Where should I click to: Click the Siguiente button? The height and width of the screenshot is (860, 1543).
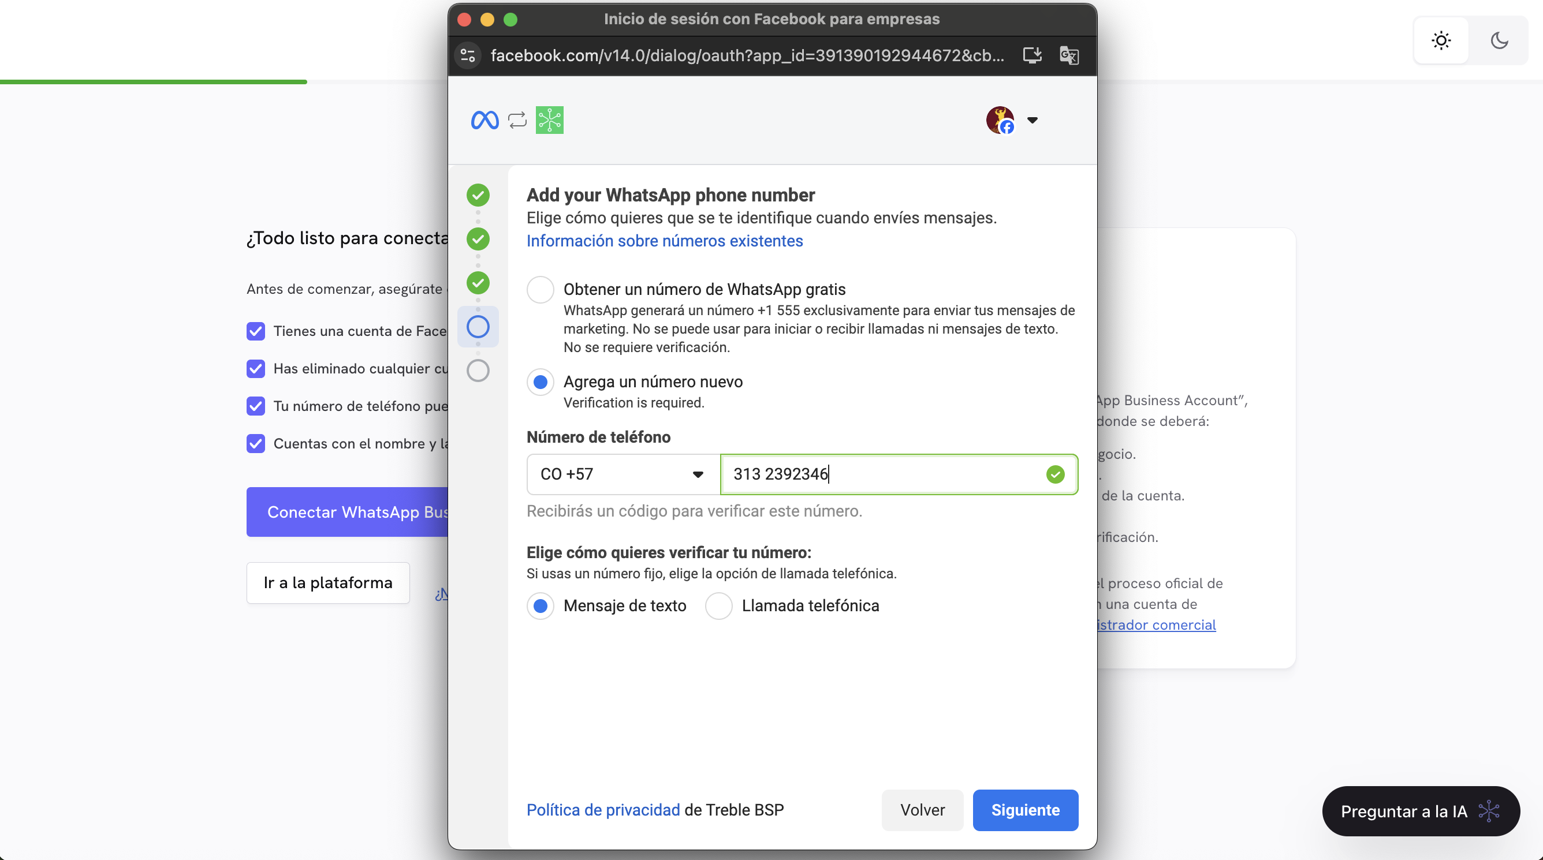(1026, 810)
